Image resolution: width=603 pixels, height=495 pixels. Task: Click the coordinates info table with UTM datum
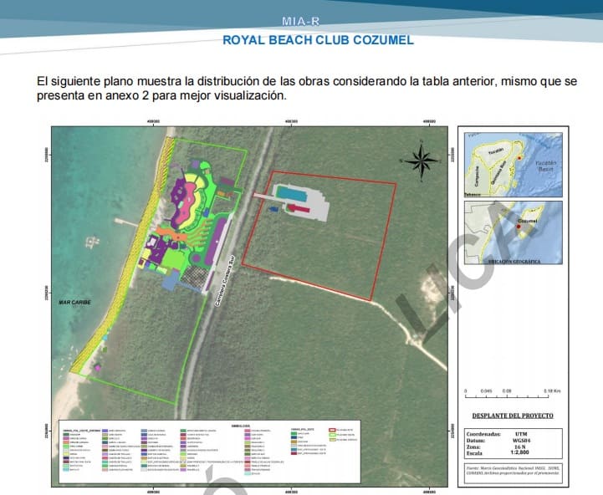(513, 446)
